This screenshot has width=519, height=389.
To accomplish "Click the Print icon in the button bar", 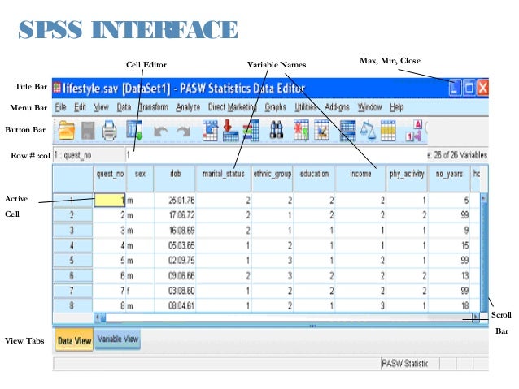I will (109, 131).
